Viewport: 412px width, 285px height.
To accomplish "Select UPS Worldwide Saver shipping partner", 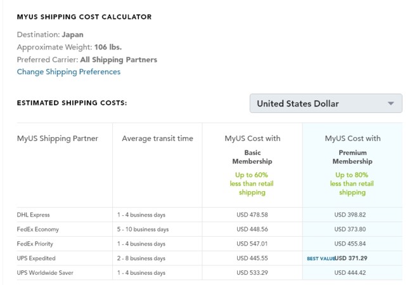I will 45,273.
